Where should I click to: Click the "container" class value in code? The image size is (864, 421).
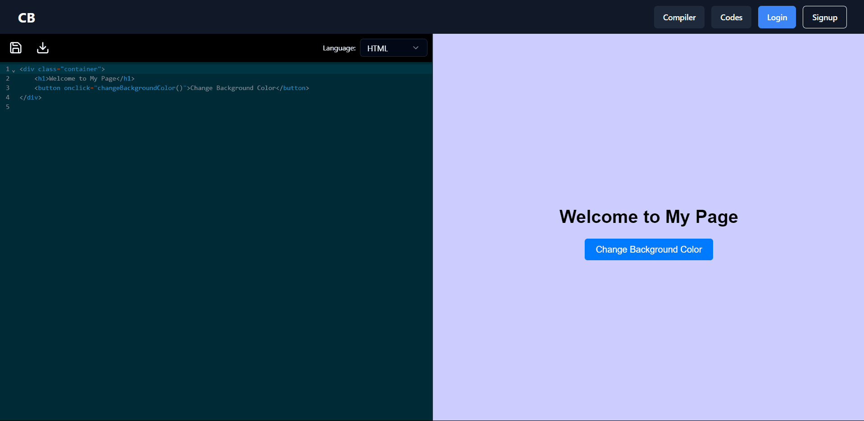tap(81, 69)
